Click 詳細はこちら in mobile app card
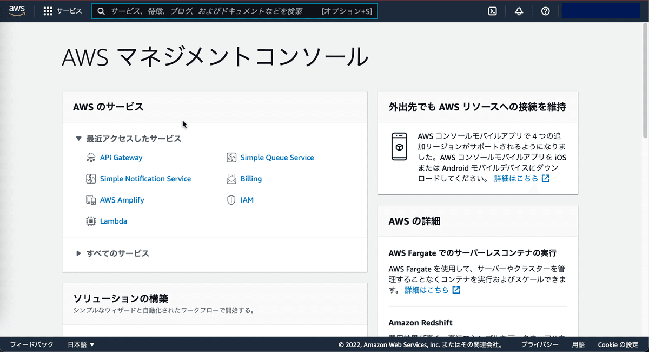 (516, 178)
